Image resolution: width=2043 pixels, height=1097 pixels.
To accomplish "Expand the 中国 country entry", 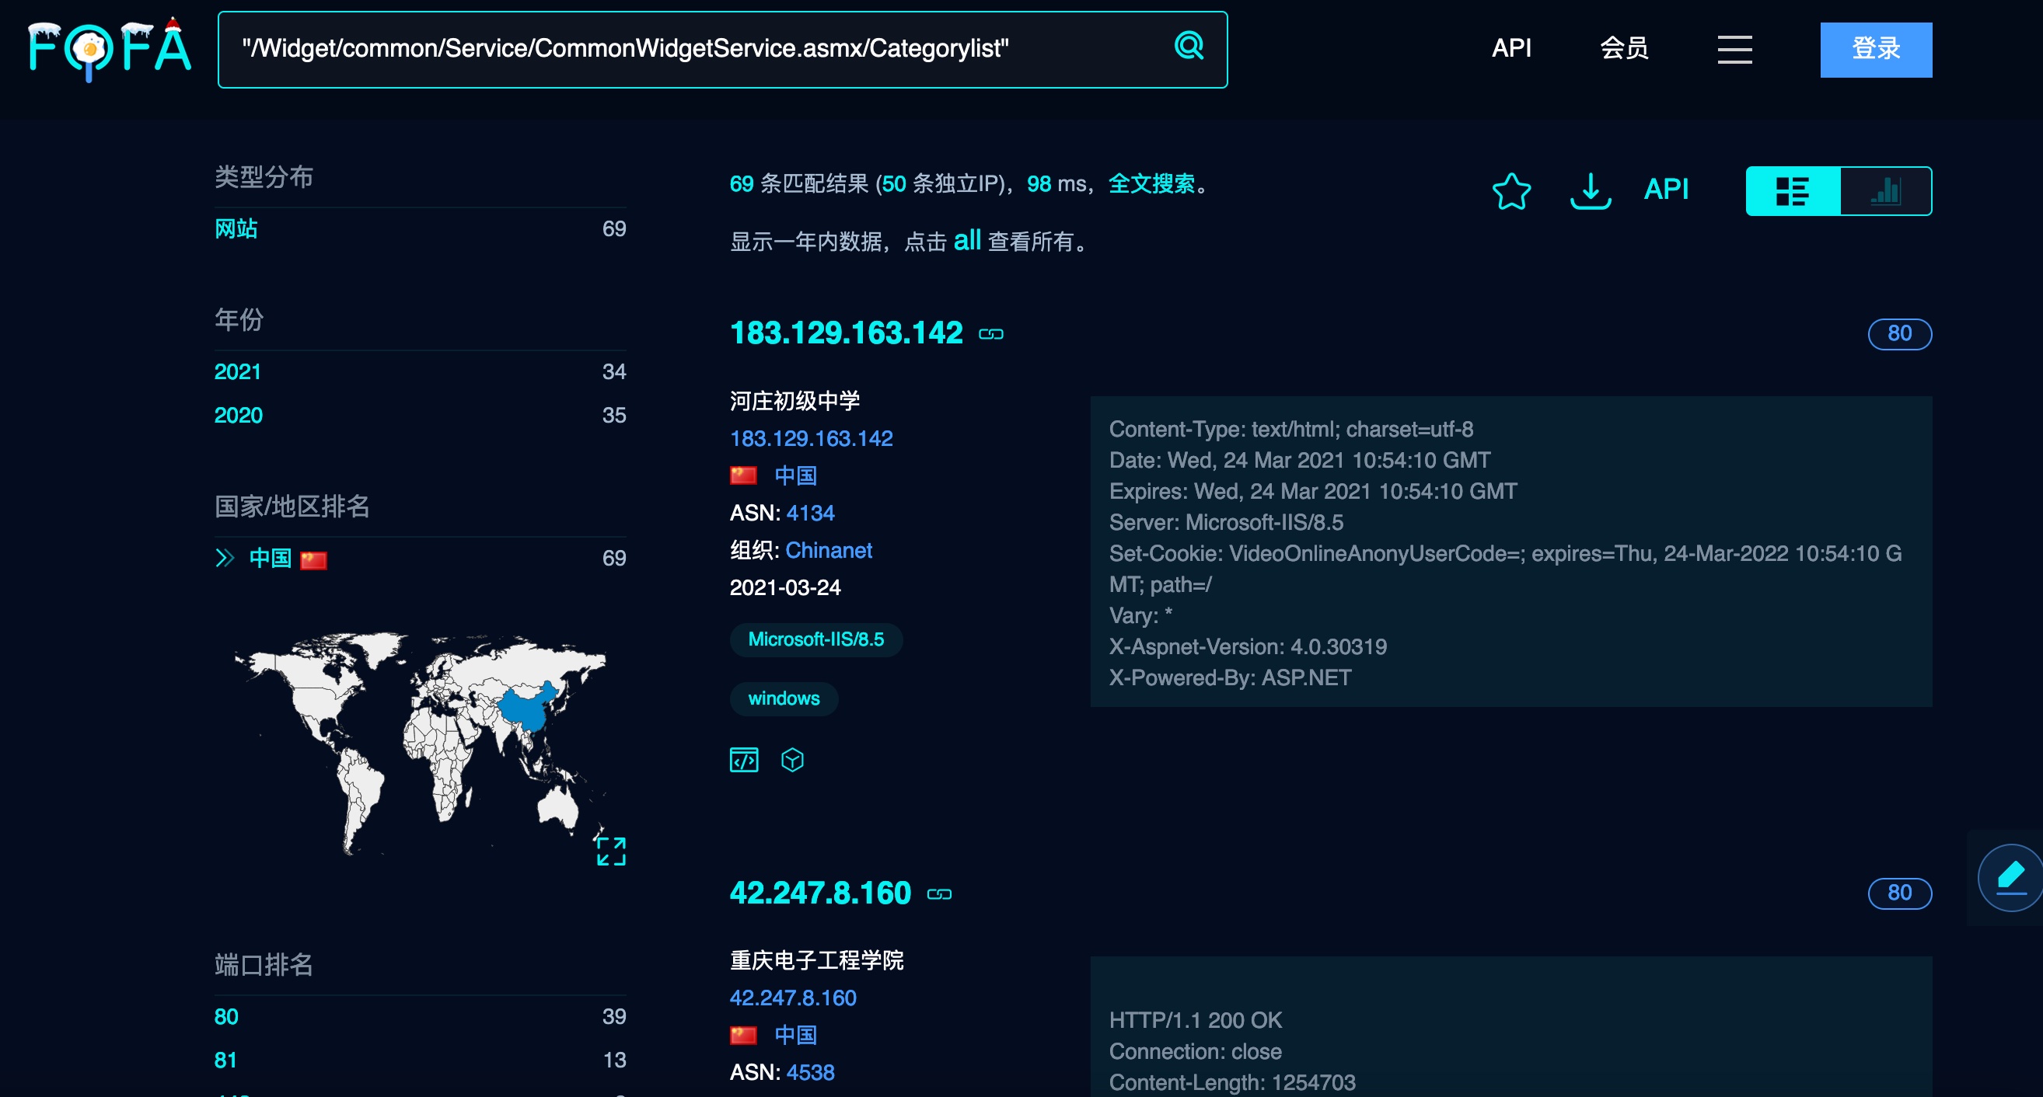I will [x=225, y=558].
